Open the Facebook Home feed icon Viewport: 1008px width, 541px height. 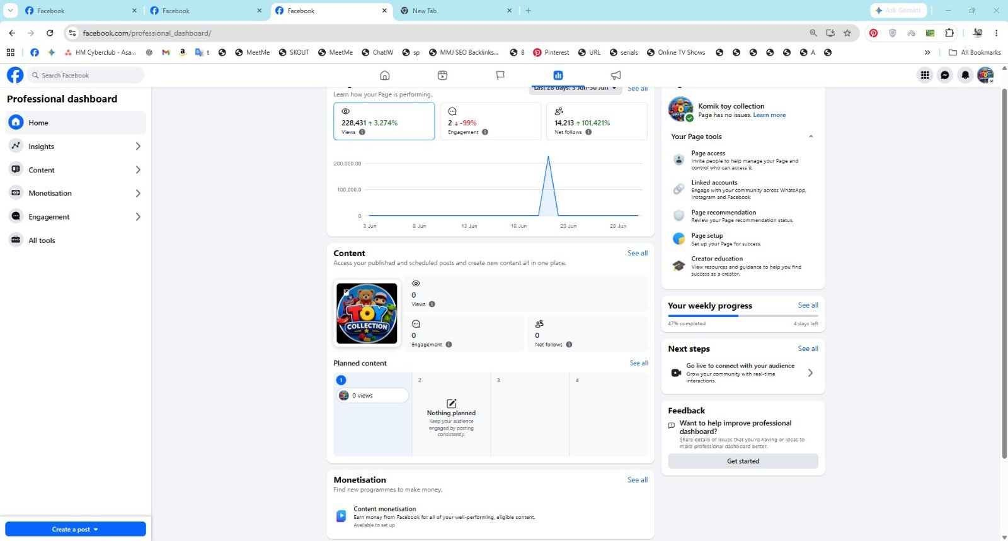coord(384,75)
